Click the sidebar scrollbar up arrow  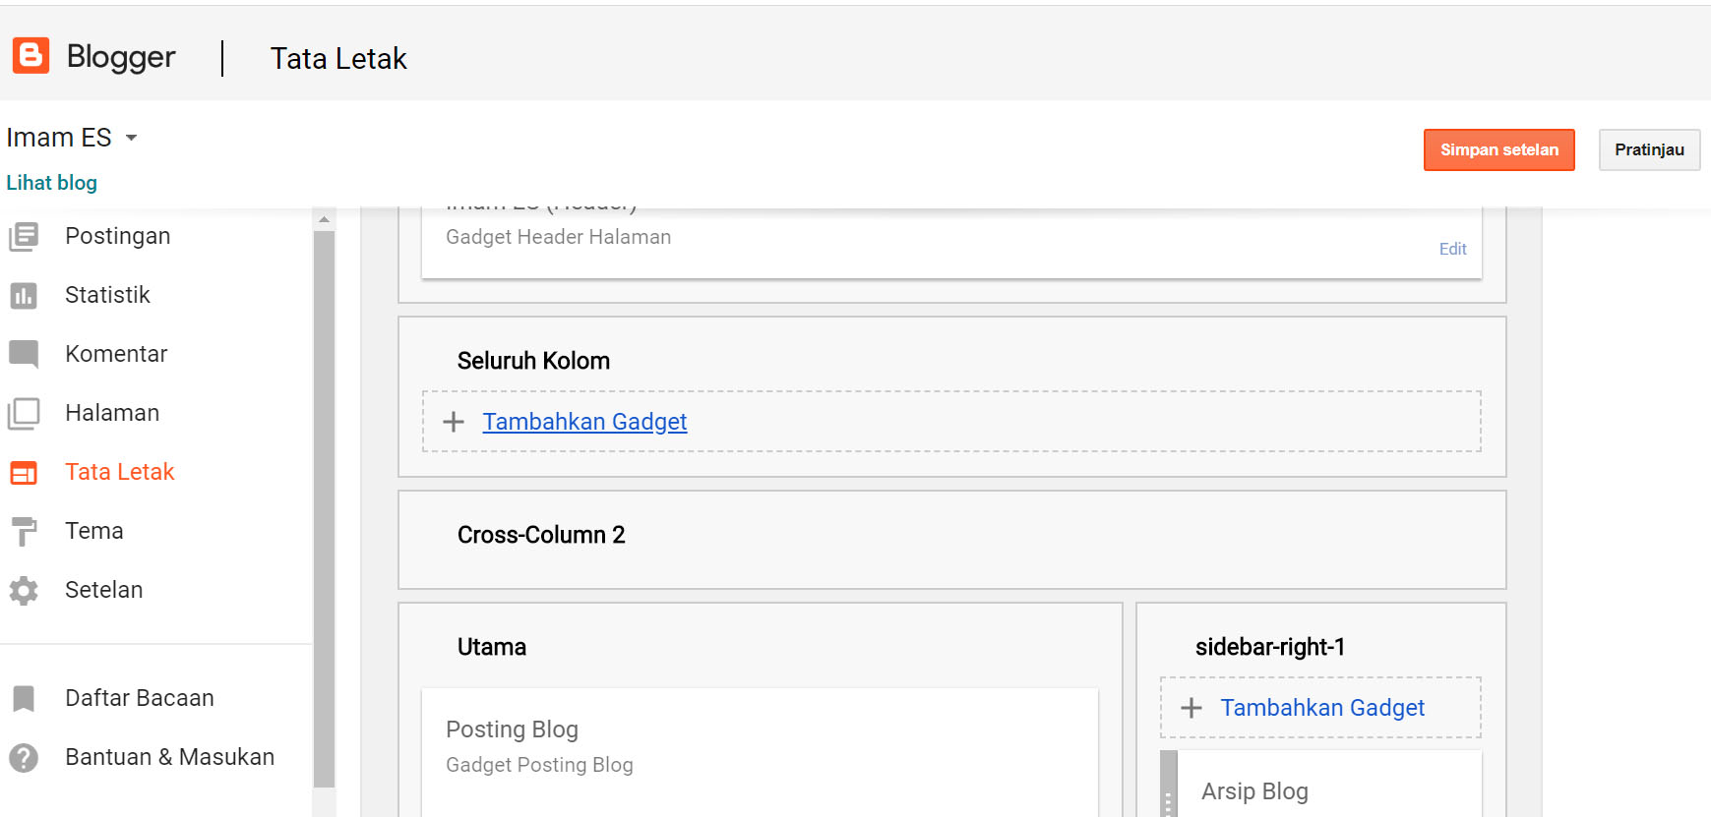(x=324, y=219)
